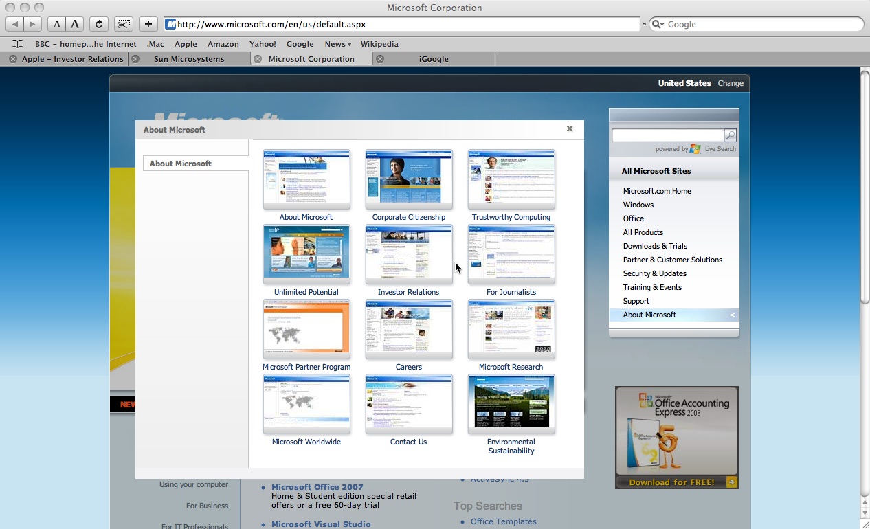Click the Web Clip scissors icon
This screenshot has width=870, height=529.
[x=124, y=24]
